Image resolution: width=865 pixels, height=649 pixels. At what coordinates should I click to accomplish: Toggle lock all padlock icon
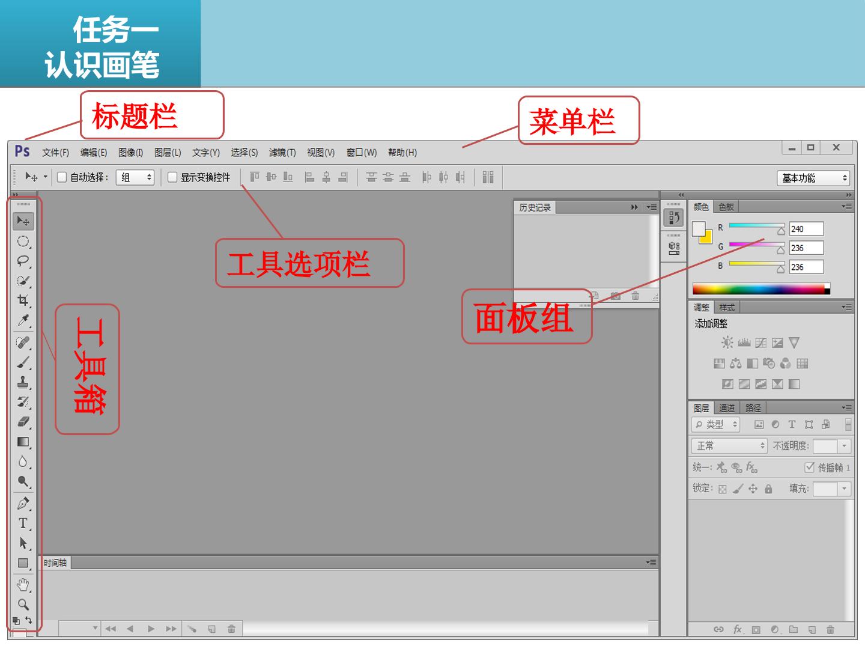point(768,489)
